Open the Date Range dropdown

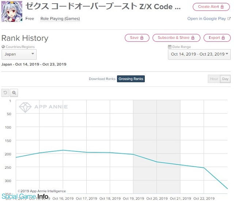(x=199, y=54)
